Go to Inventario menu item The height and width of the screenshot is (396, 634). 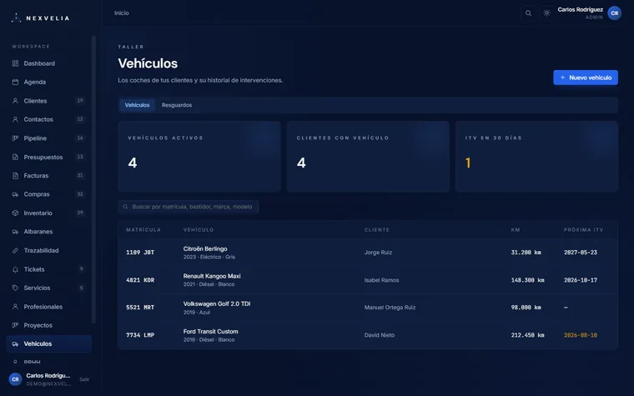pyautogui.click(x=49, y=213)
